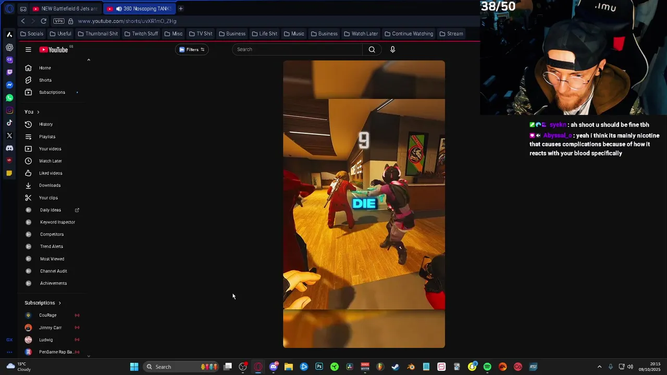Open Steam from the taskbar
Image resolution: width=667 pixels, height=375 pixels.
click(x=396, y=367)
